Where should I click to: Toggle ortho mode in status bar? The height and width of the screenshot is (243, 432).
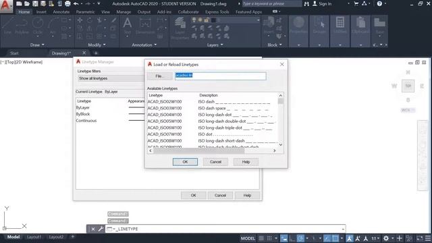pos(292,238)
